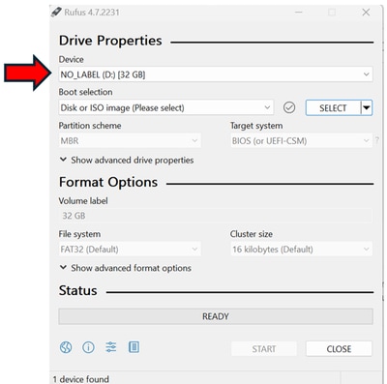Expand Show advanced format options

pyautogui.click(x=126, y=268)
